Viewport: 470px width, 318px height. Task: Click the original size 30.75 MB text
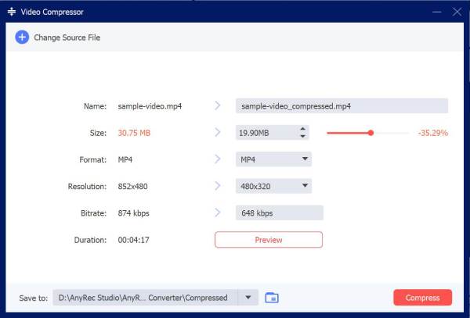[134, 133]
